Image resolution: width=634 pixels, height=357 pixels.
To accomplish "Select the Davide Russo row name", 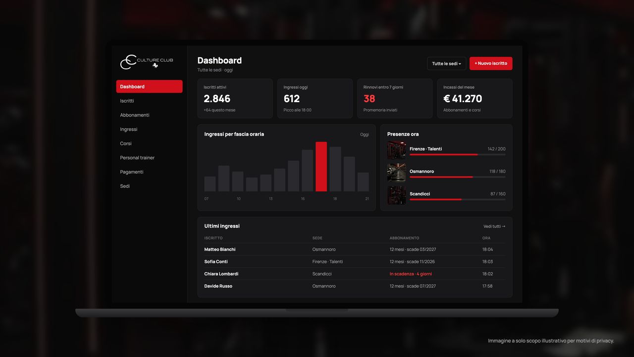I will 218,286.
